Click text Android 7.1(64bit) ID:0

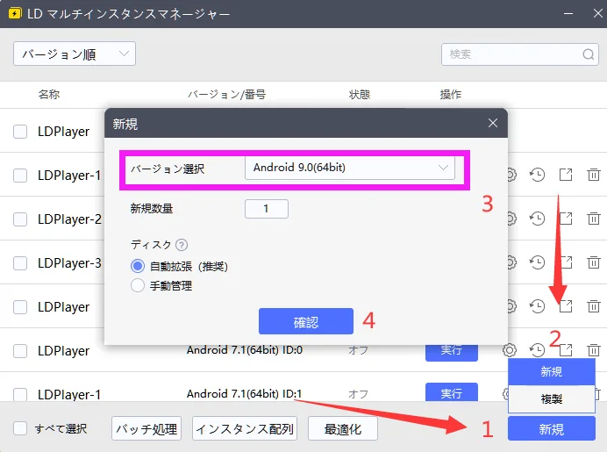point(245,350)
